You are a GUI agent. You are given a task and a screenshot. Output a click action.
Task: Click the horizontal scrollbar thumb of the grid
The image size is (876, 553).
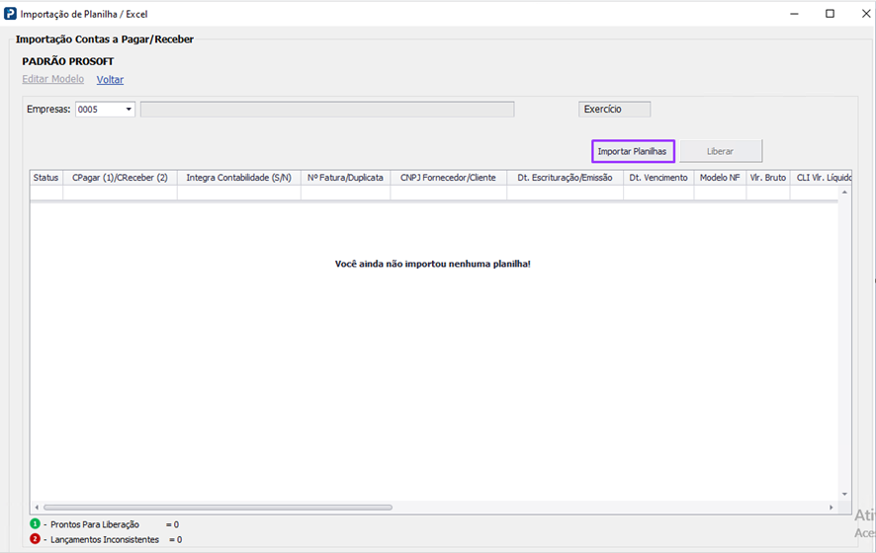click(218, 508)
